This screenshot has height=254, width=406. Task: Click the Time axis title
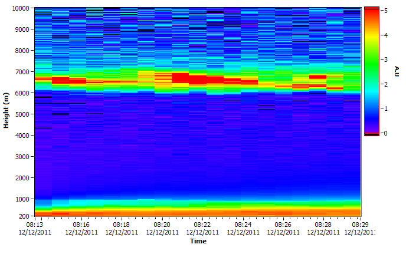coord(198,241)
